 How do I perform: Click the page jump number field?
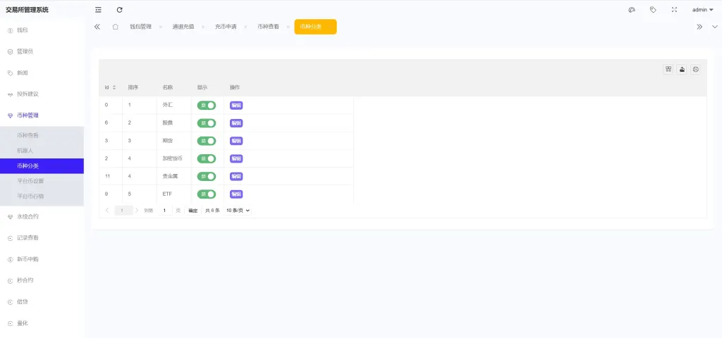pos(164,210)
